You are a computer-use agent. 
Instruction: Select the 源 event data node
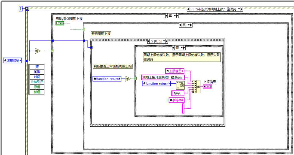pyautogui.click(x=37, y=67)
